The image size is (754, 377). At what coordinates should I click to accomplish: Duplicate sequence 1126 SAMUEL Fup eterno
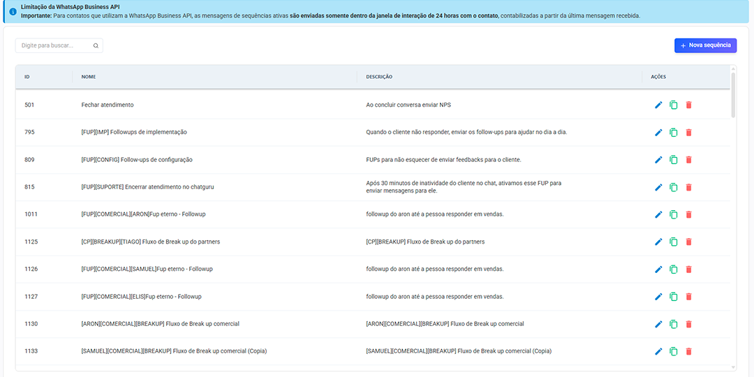click(x=673, y=269)
